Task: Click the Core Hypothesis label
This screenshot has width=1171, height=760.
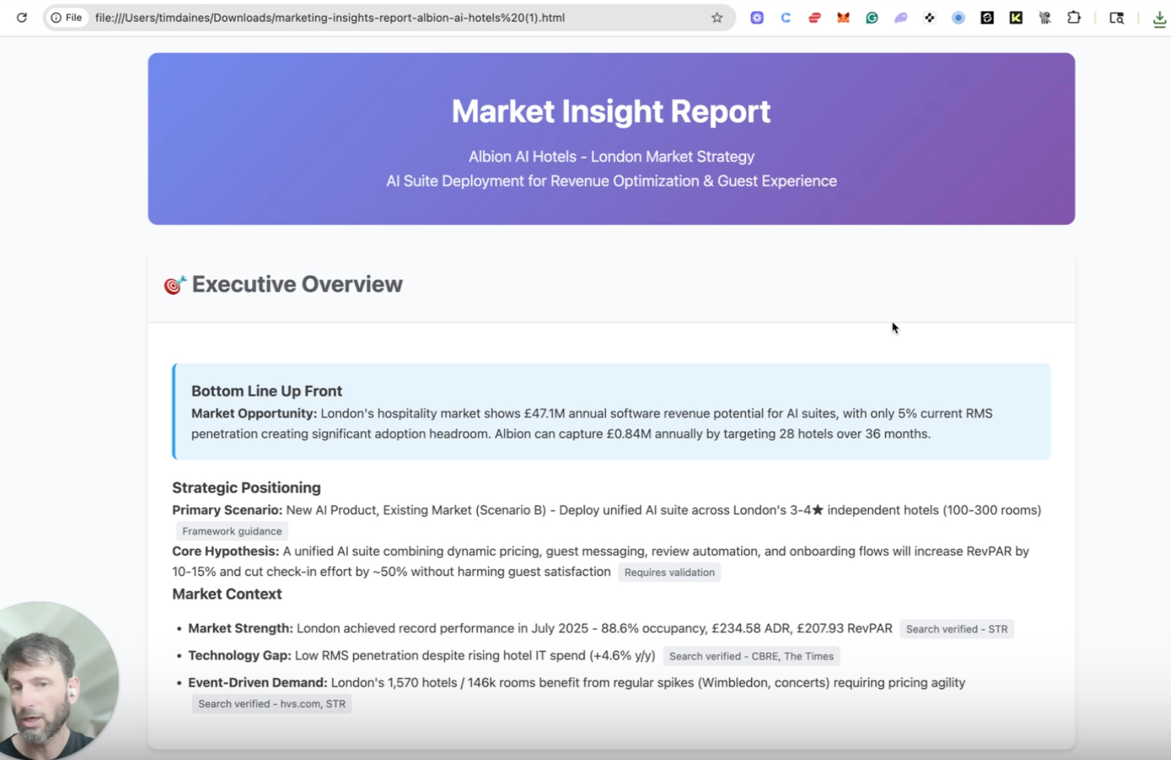Action: pos(225,551)
